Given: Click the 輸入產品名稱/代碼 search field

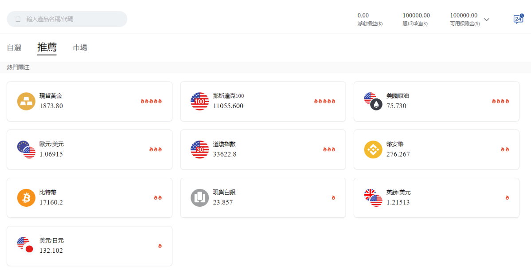Looking at the screenshot, I should 66,19.
